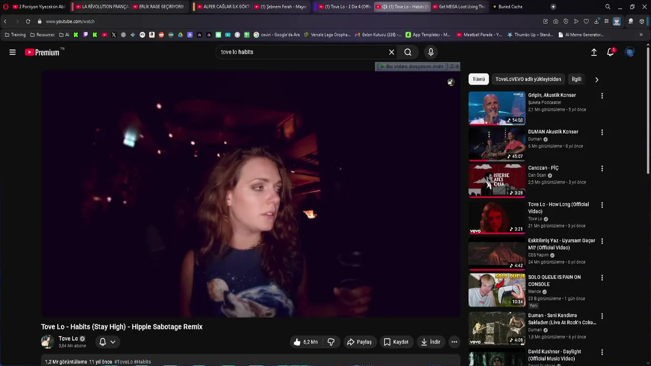The image size is (651, 366).
Task: Open options for David Kushner - Daylight
Action: [x=602, y=352]
